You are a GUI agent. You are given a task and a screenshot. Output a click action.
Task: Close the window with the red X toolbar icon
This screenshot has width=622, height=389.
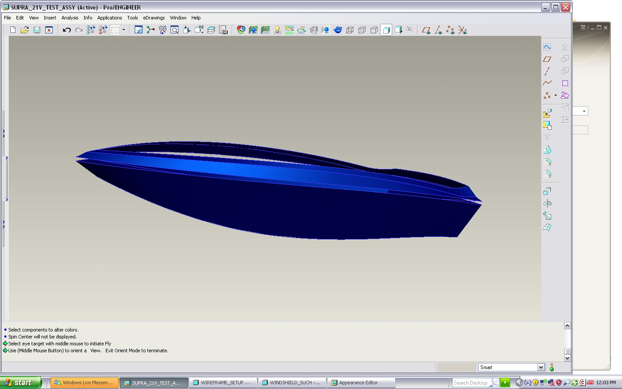49,30
